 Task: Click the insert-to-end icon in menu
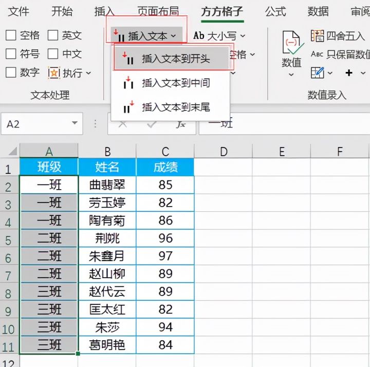pos(128,107)
